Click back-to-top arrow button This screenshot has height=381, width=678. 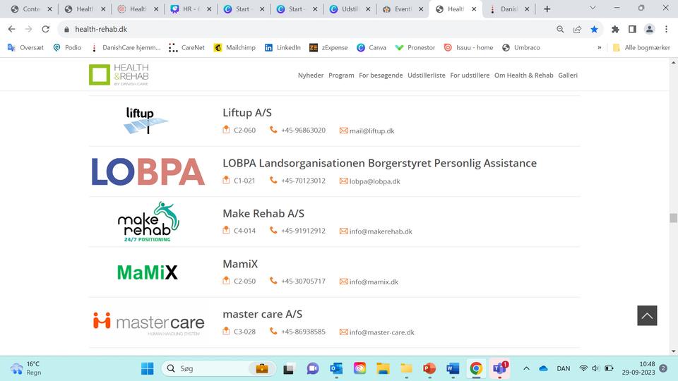tap(647, 315)
